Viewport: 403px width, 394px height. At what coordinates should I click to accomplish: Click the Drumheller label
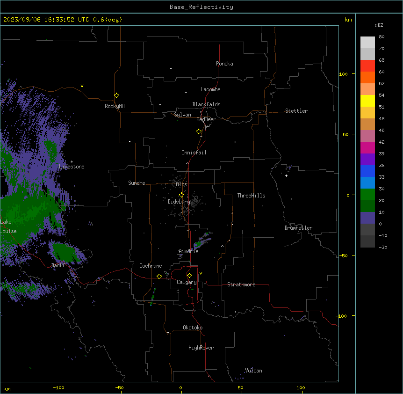point(298,228)
